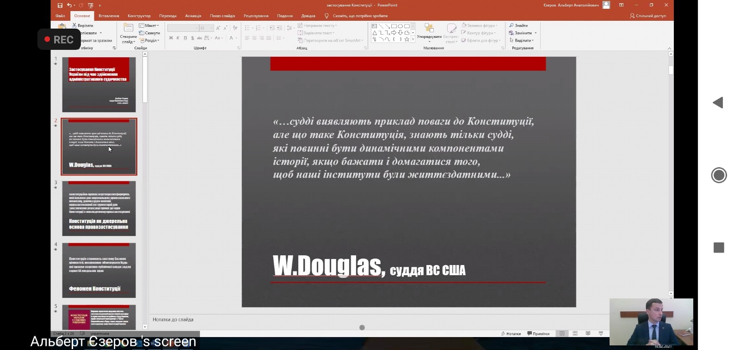Switch to the Анімація ribbon tab
Image resolution: width=740 pixels, height=350 pixels.
point(193,16)
